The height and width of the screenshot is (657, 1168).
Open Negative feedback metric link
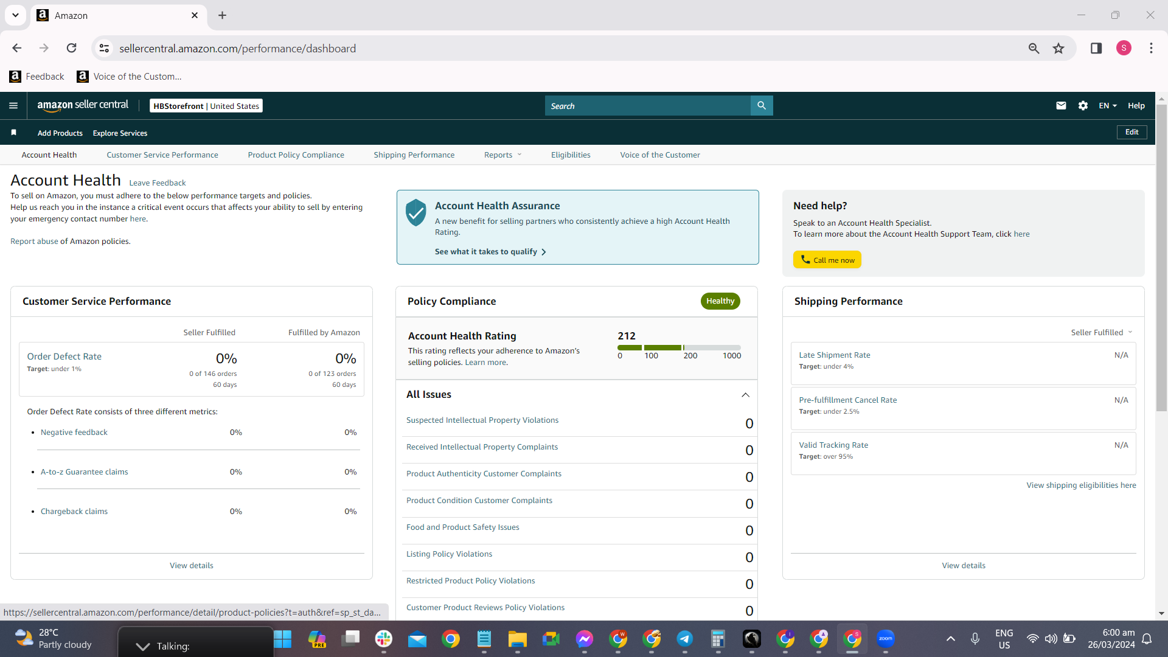pyautogui.click(x=74, y=433)
